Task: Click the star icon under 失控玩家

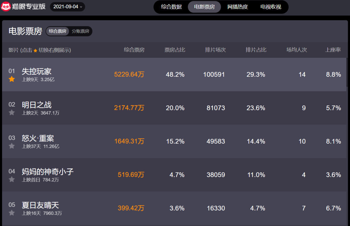Action: [x=12, y=79]
